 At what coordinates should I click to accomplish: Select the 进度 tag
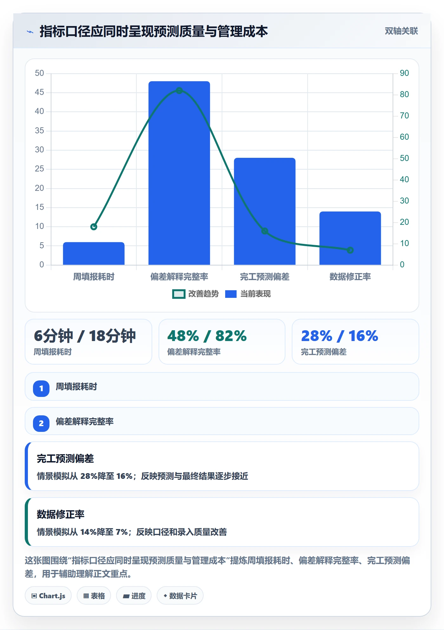coord(134,596)
